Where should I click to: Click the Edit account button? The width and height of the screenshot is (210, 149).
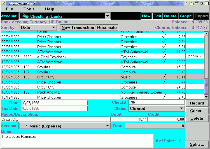point(157,16)
